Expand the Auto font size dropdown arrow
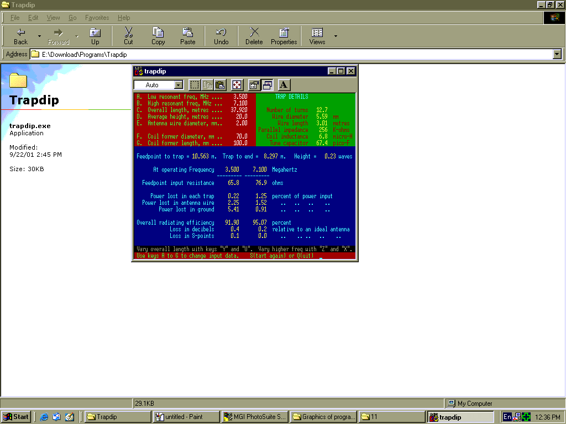This screenshot has height=424, width=566. (179, 85)
